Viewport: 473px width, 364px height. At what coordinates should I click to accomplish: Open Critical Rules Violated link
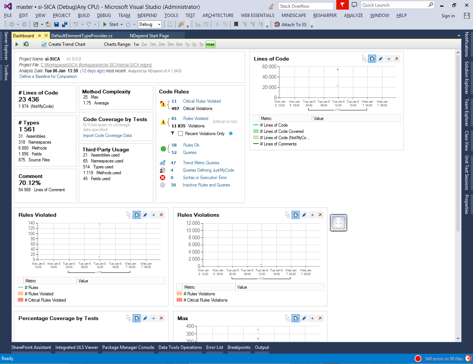tap(202, 101)
